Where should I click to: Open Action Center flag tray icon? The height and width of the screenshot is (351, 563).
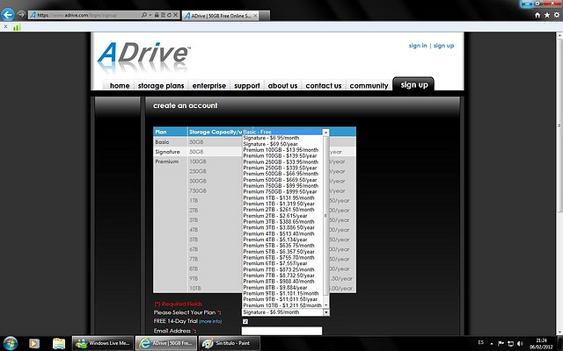[501, 344]
